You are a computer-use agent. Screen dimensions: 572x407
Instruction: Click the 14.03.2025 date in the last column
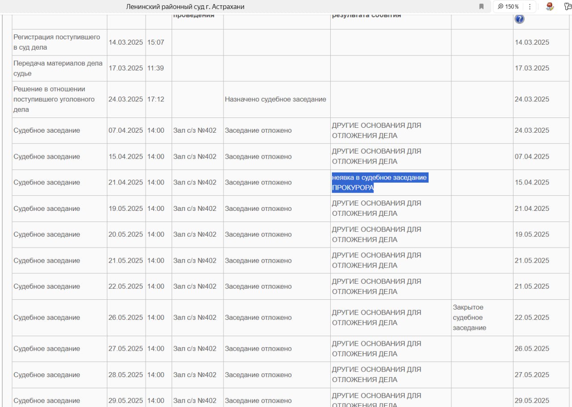532,42
